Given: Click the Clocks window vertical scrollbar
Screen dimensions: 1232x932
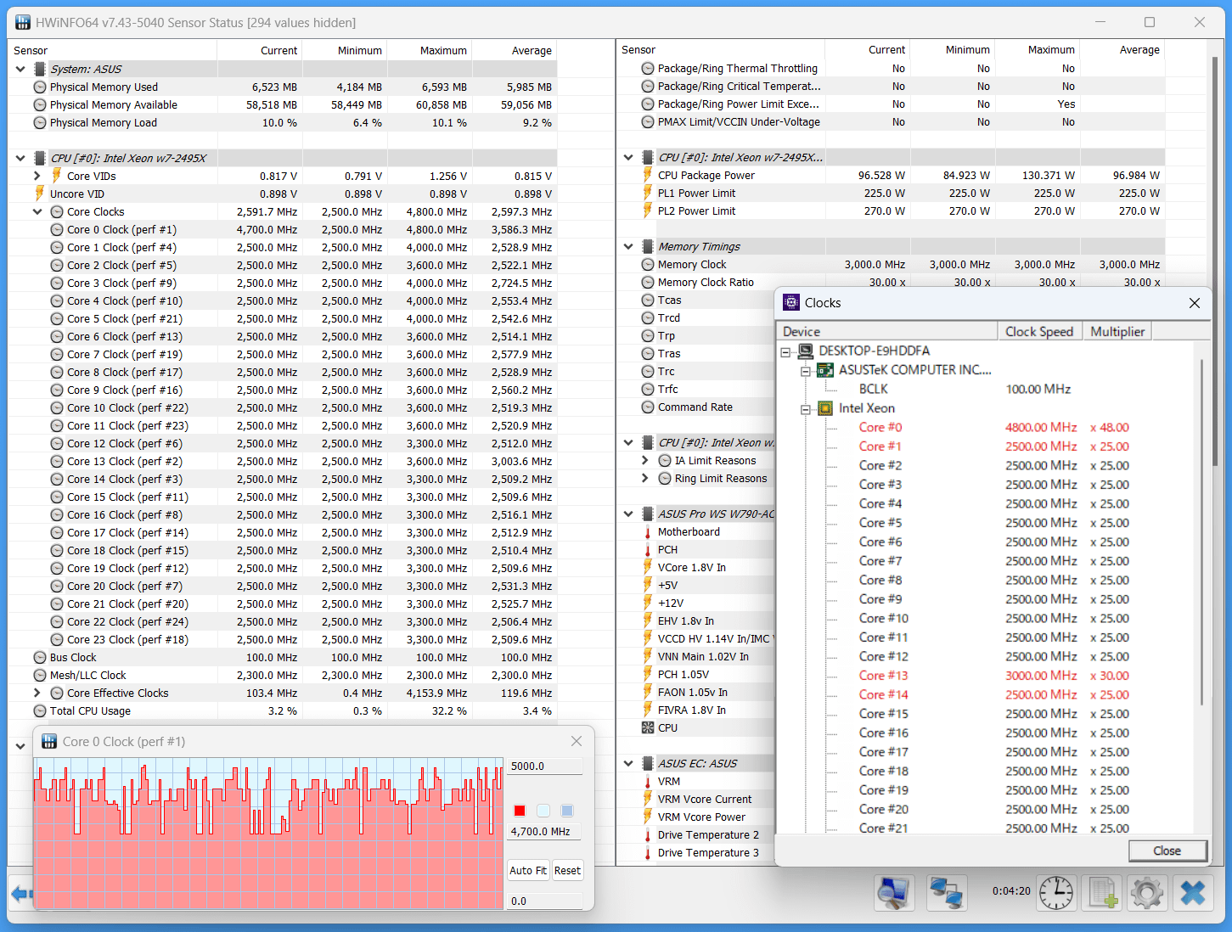Looking at the screenshot, I should (1201, 533).
